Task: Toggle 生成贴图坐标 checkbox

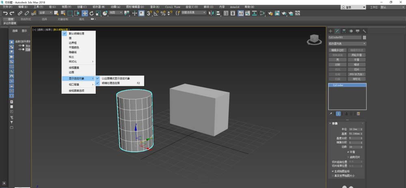Action: [333, 171]
